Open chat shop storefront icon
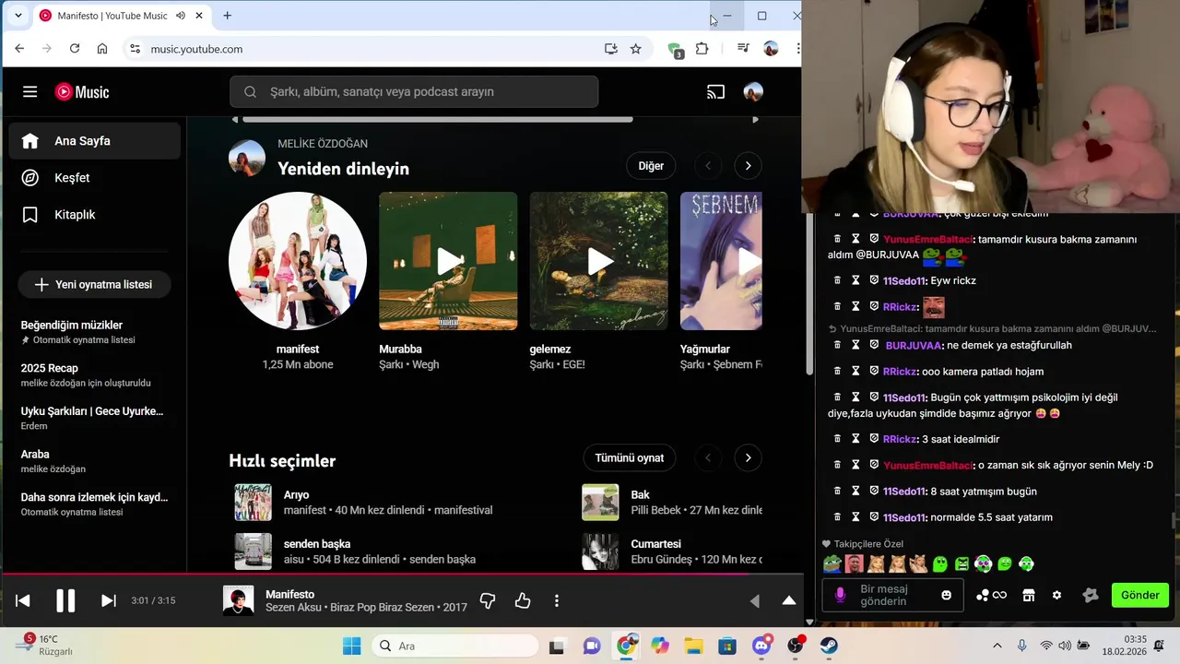 (x=1028, y=595)
